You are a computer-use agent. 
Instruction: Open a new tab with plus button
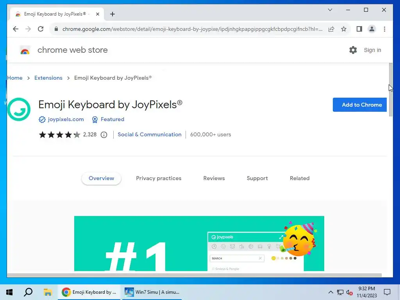pyautogui.click(x=112, y=14)
